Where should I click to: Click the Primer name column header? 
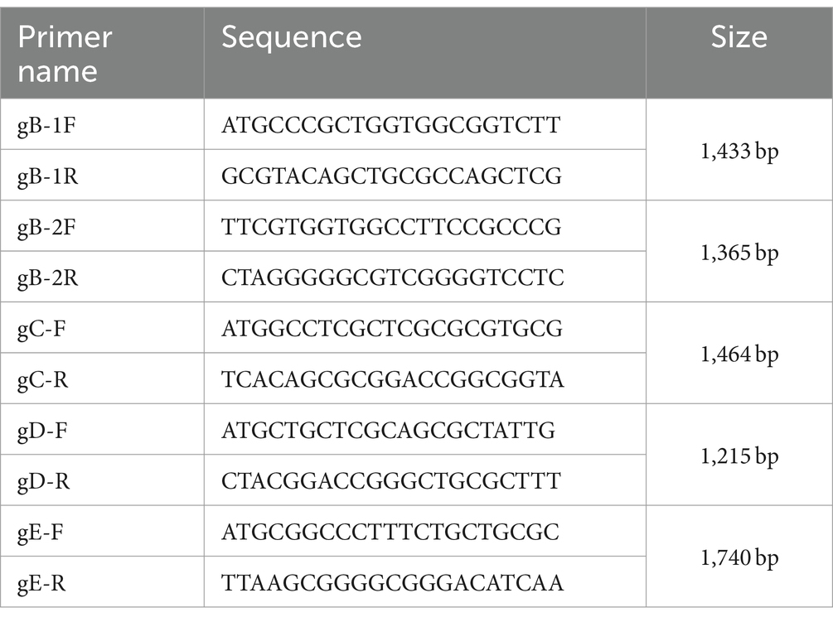102,53
